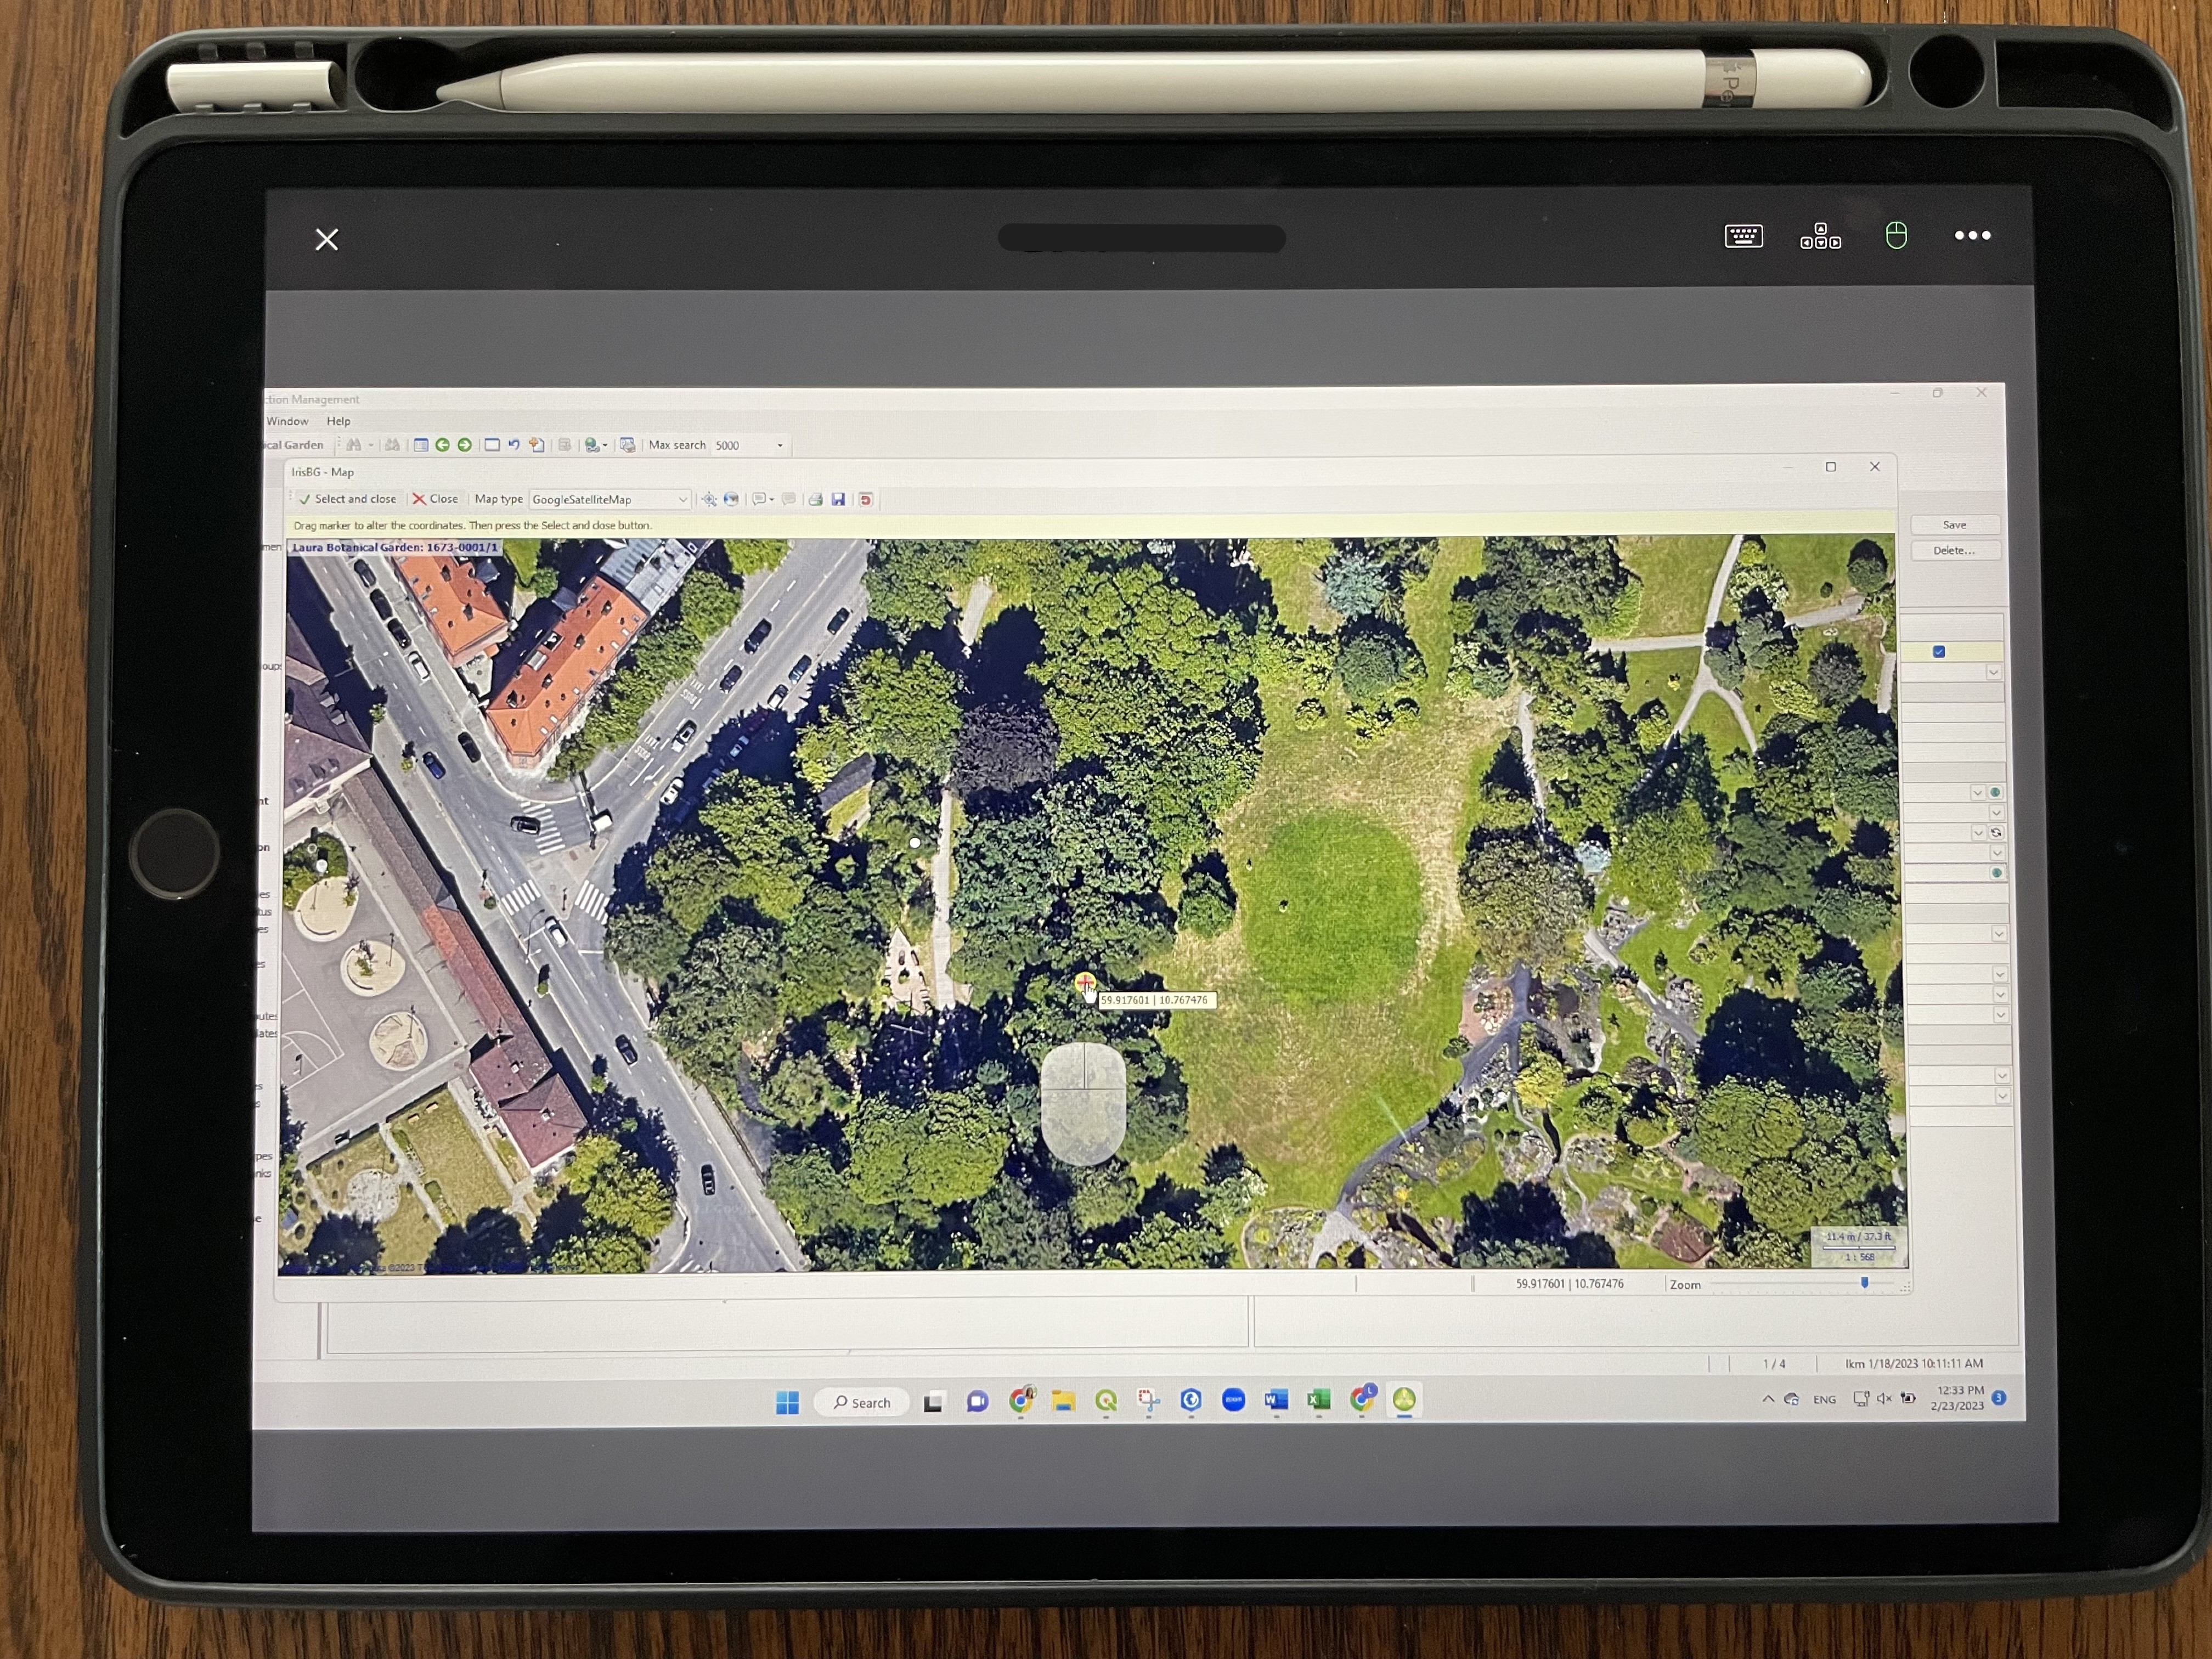Go back with the green left arrow
Image resolution: width=2212 pixels, height=1659 pixels.
tap(442, 445)
